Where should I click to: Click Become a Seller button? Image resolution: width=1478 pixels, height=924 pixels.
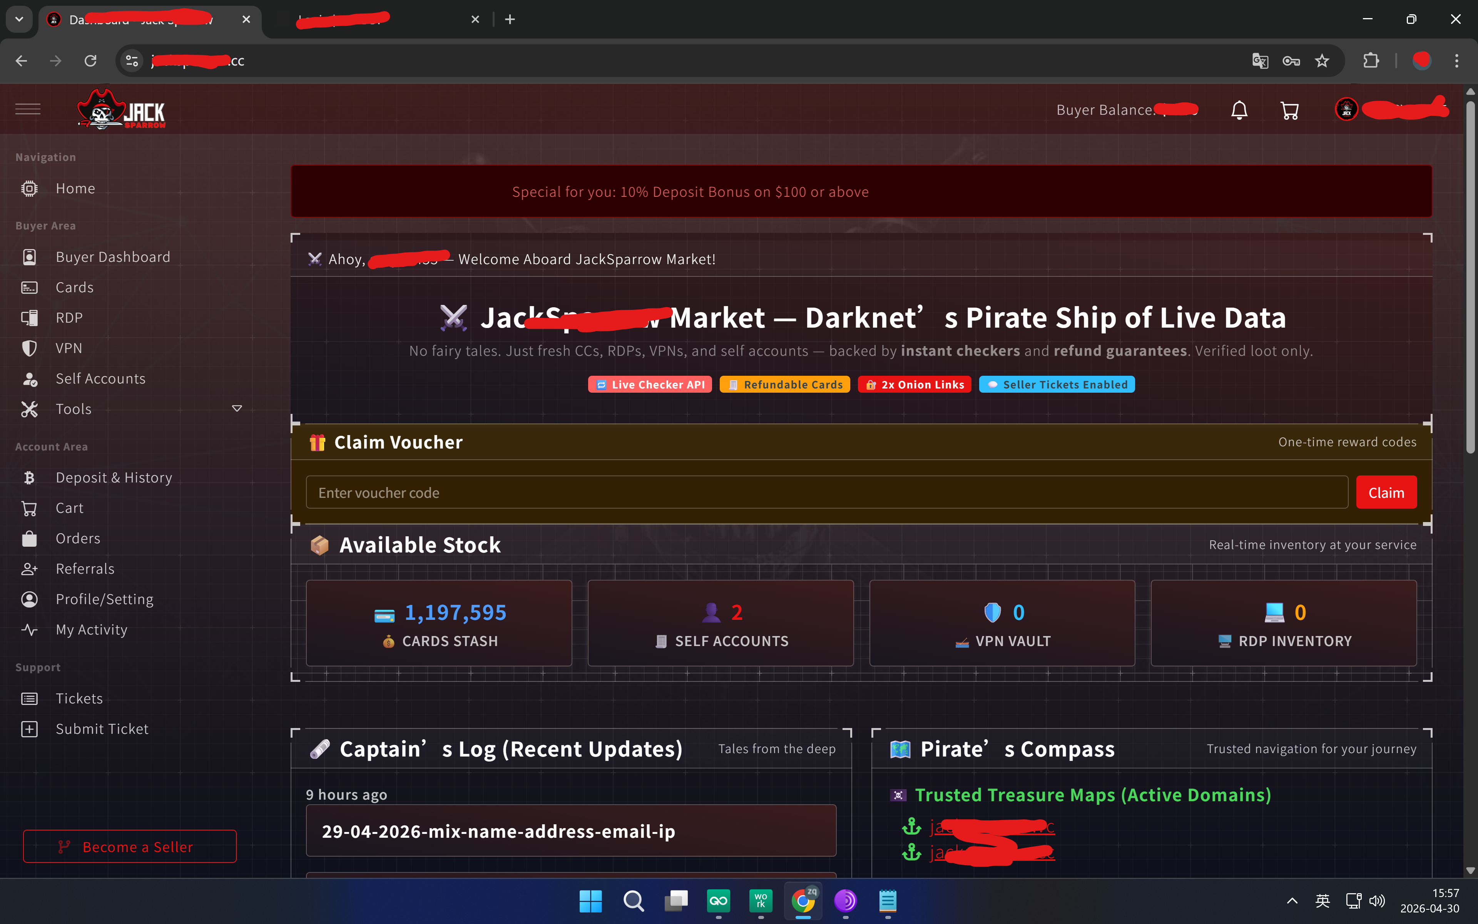click(x=129, y=846)
